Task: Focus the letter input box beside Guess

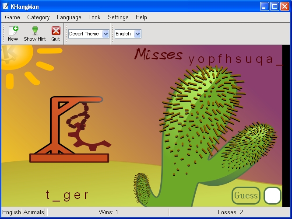Action: tap(272, 195)
